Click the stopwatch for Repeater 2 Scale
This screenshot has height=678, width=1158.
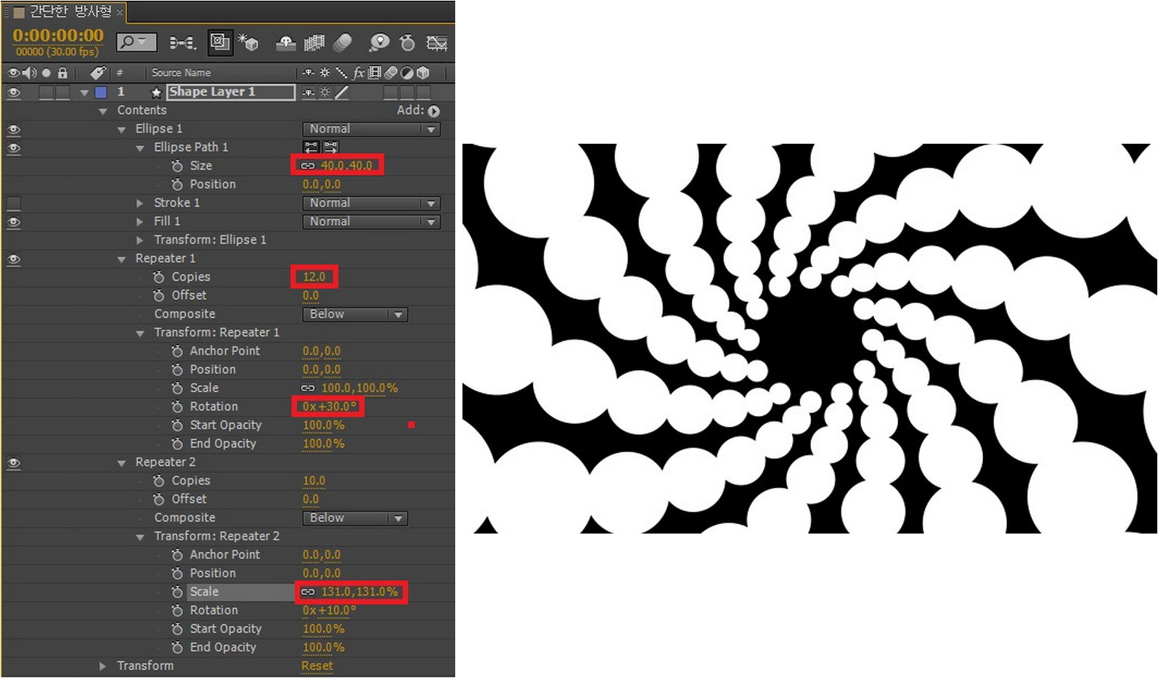(177, 592)
